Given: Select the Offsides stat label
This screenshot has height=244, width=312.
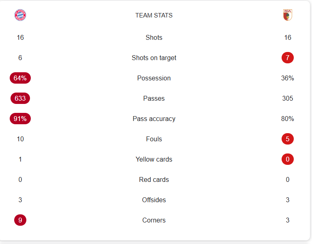Looking at the screenshot, I should 154,200.
